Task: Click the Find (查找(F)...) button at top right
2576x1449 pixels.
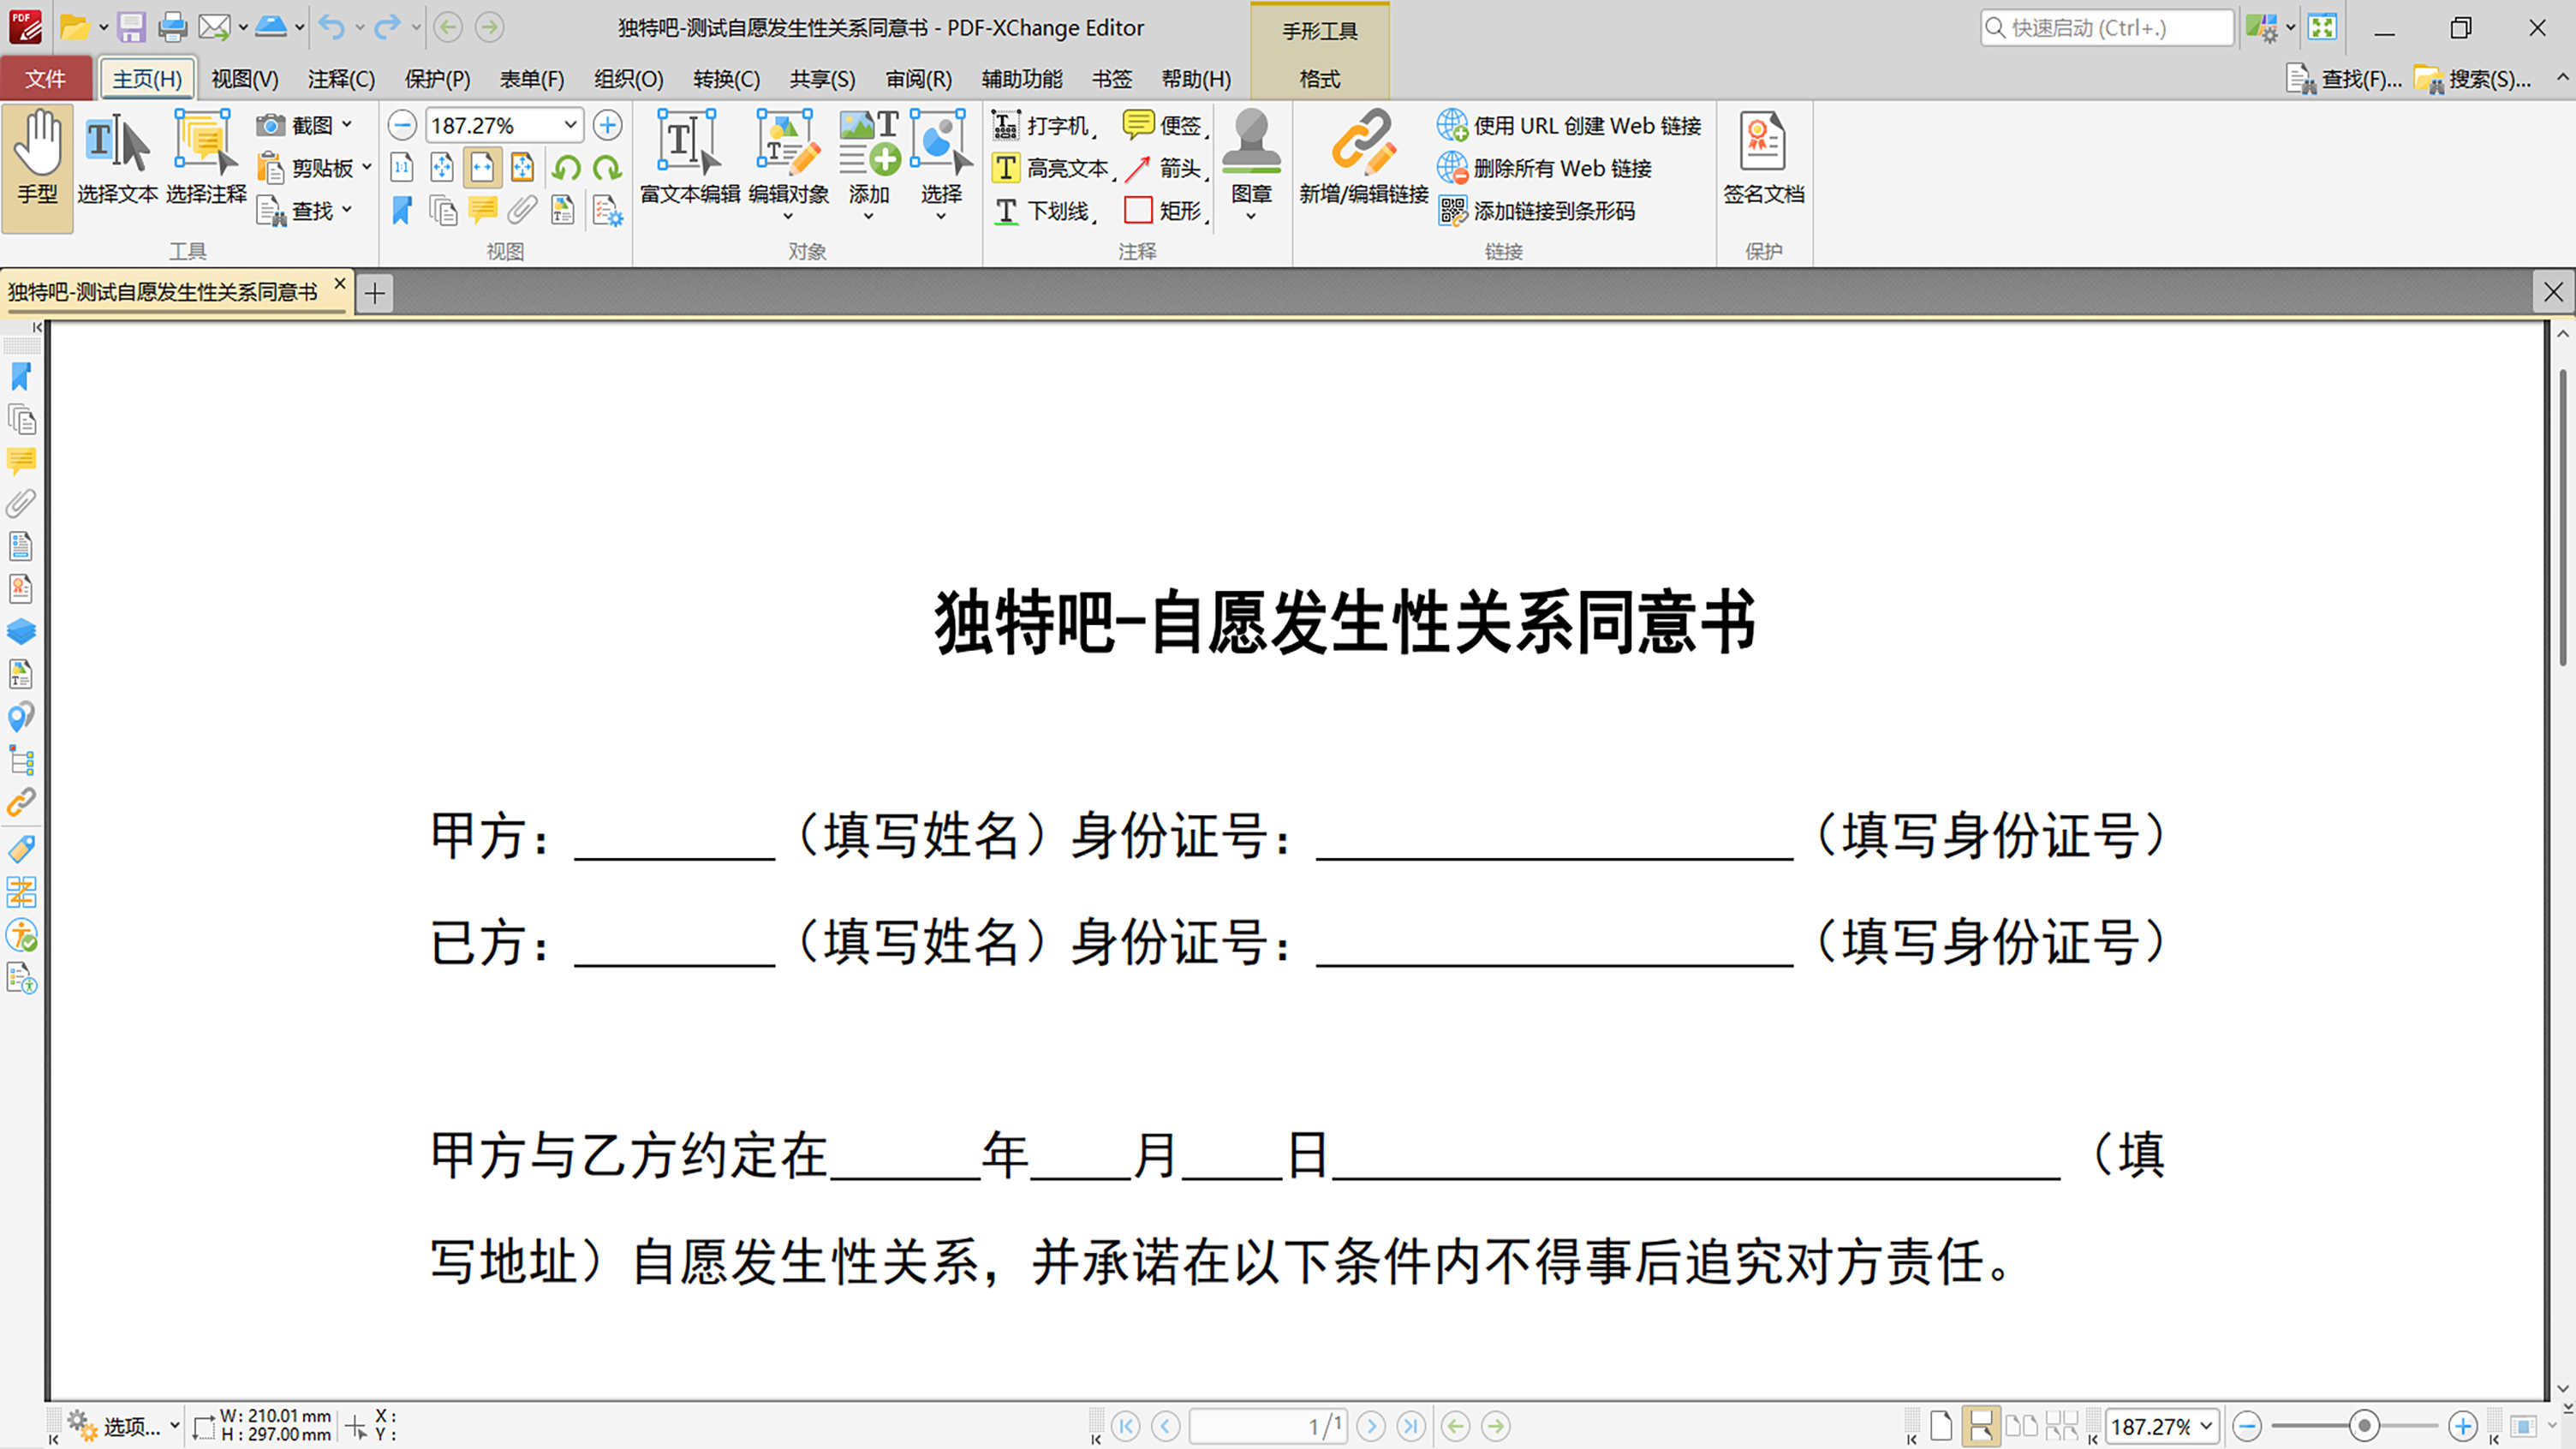Action: tap(2345, 78)
